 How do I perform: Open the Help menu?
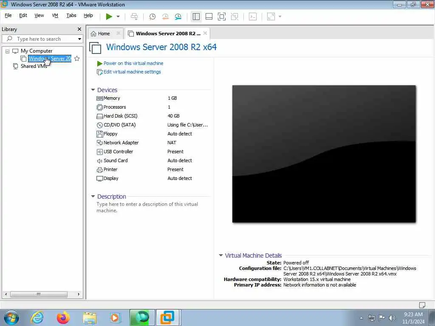click(88, 16)
